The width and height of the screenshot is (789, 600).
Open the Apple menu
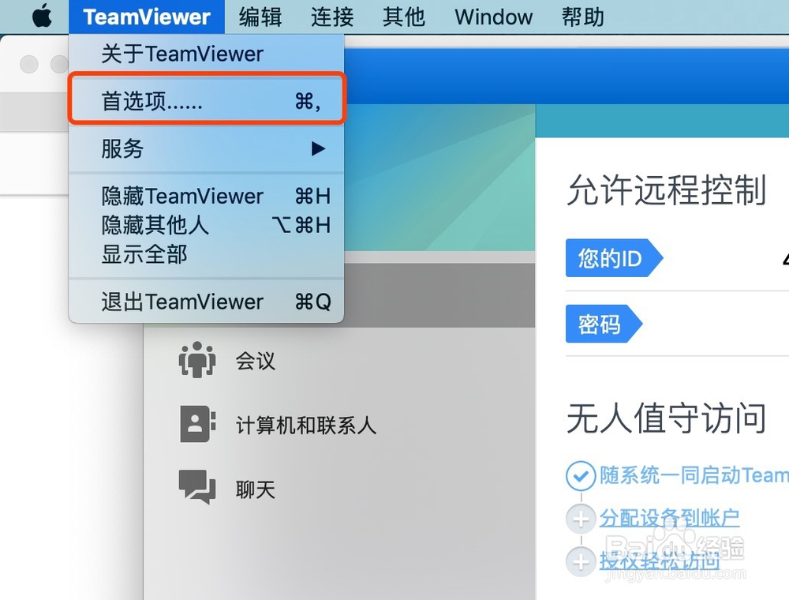43,16
